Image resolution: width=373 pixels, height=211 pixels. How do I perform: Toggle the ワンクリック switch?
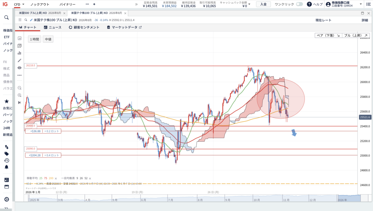click(x=299, y=4)
